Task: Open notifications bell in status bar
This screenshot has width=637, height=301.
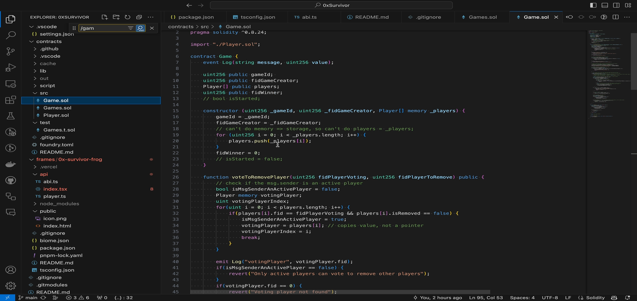Action: pyautogui.click(x=627, y=298)
